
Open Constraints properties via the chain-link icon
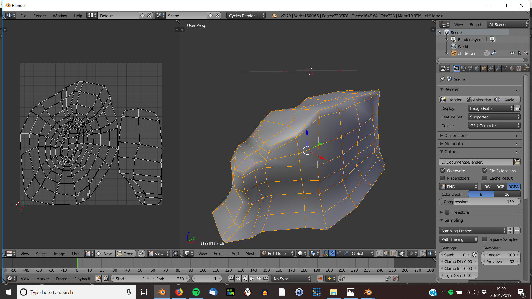(x=491, y=68)
